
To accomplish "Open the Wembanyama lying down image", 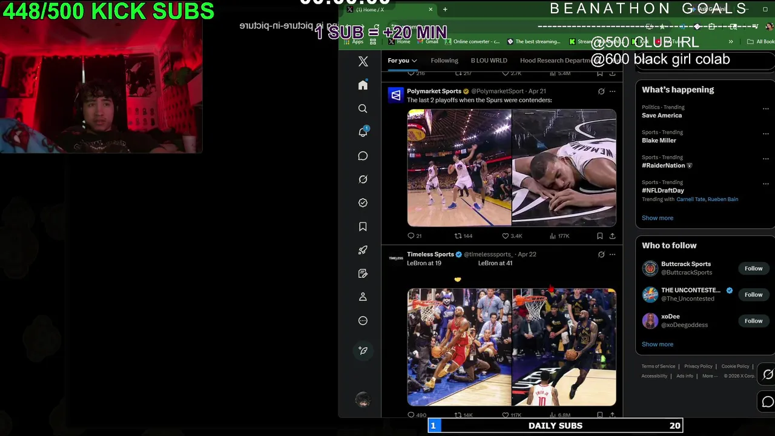I will coord(564,168).
